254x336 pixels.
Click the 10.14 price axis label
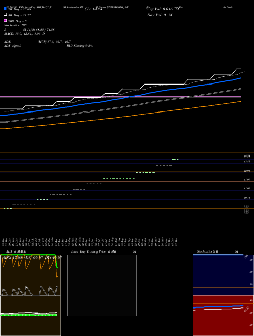tap(247, 198)
